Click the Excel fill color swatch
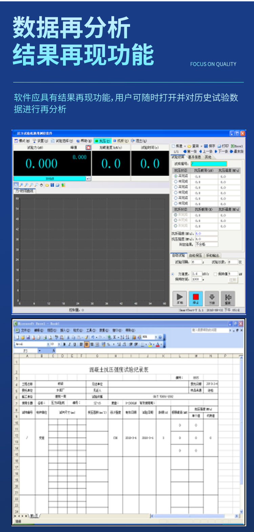This screenshot has height=532, width=254. coord(150,344)
